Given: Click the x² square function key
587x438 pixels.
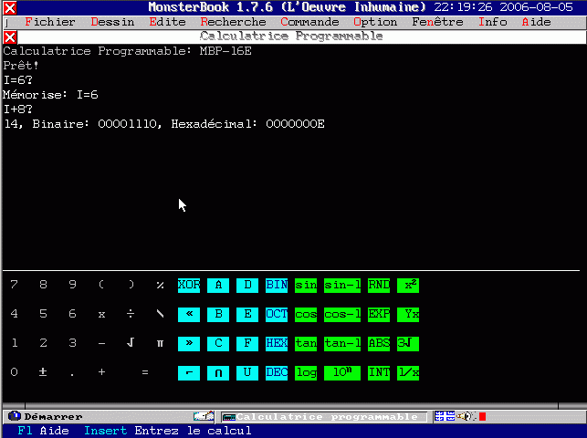Looking at the screenshot, I should pyautogui.click(x=408, y=285).
